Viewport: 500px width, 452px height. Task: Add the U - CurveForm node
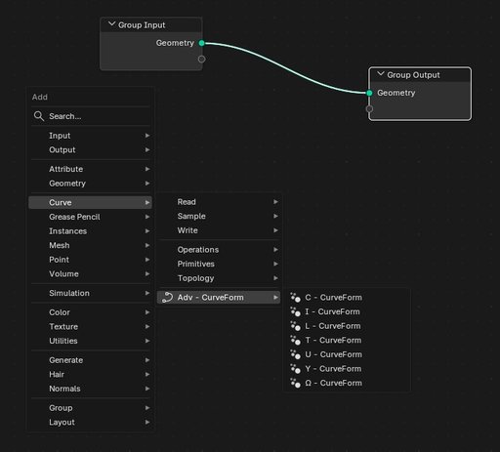pos(347,354)
